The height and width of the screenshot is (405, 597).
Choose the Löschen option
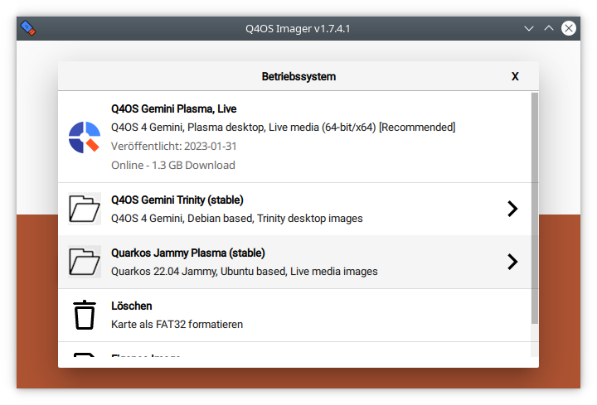click(x=294, y=316)
